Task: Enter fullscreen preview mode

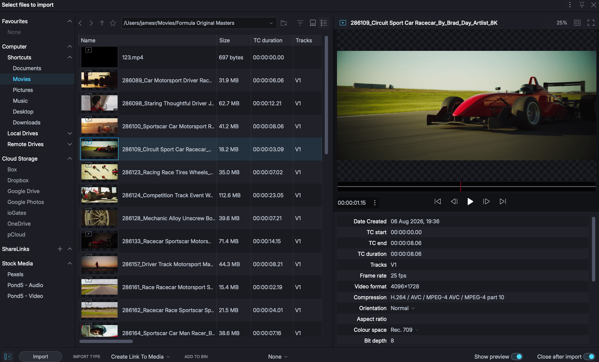Action: [x=591, y=23]
